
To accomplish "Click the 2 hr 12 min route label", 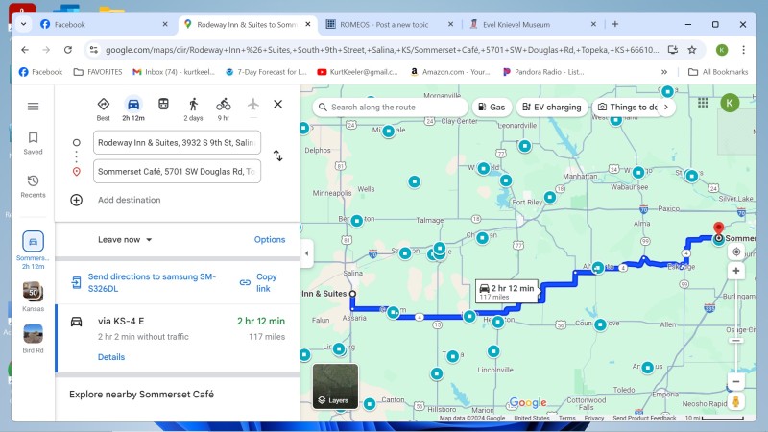I will (508, 292).
